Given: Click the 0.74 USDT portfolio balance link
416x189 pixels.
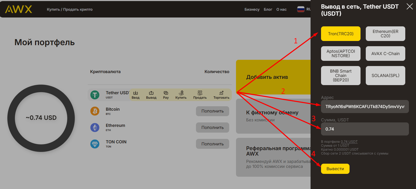Looking at the screenshot, I should point(349,142).
